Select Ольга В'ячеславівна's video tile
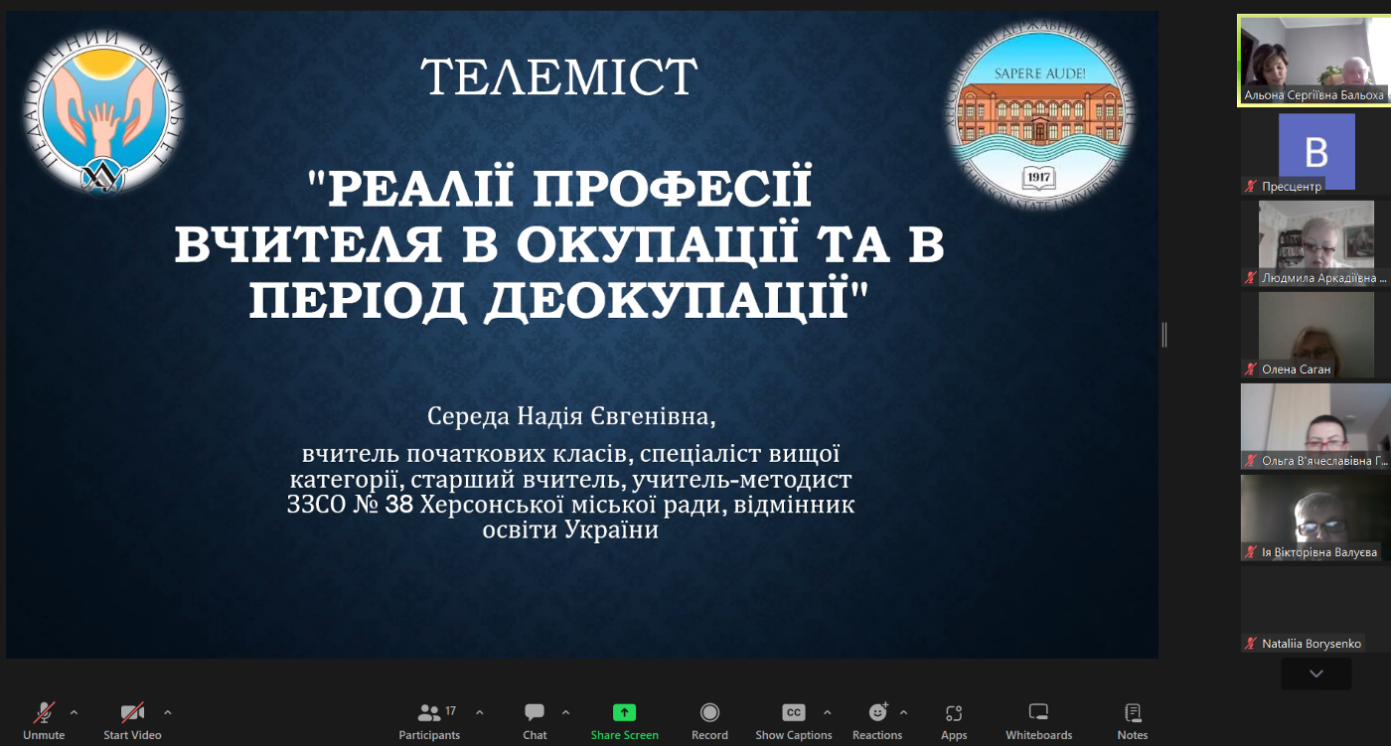This screenshot has height=746, width=1391. (1314, 426)
